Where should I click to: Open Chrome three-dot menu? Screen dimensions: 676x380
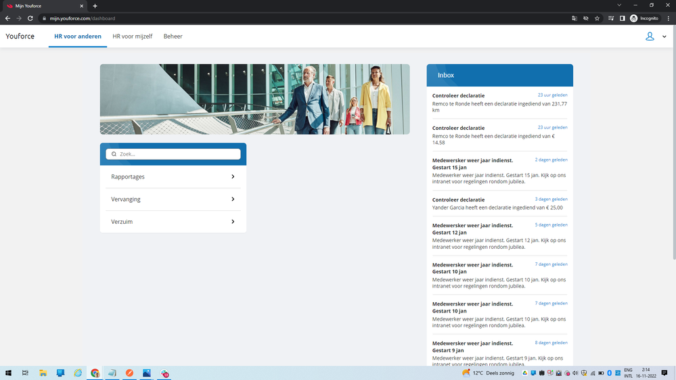(x=669, y=18)
